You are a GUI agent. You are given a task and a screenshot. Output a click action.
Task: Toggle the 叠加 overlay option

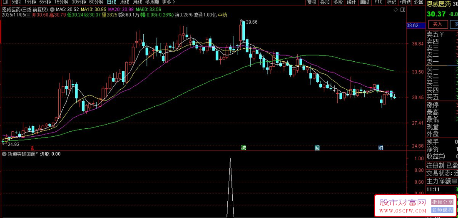pos(325,2)
